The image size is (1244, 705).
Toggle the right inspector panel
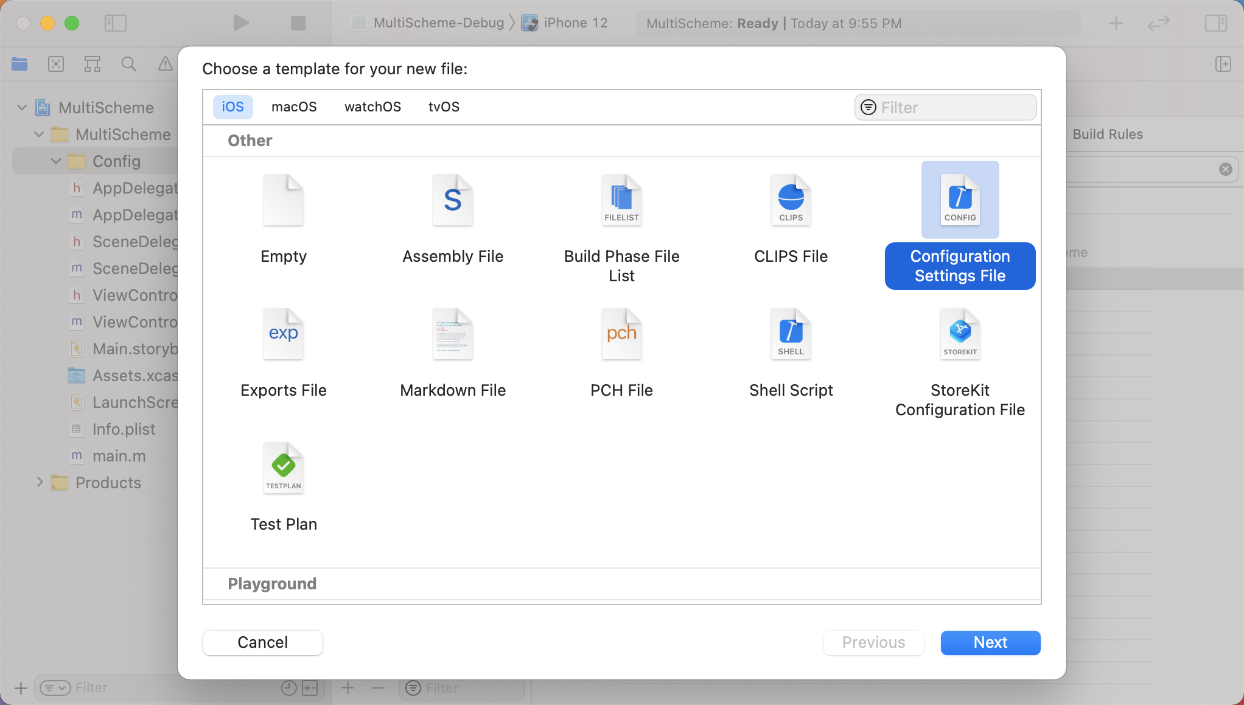coord(1215,23)
